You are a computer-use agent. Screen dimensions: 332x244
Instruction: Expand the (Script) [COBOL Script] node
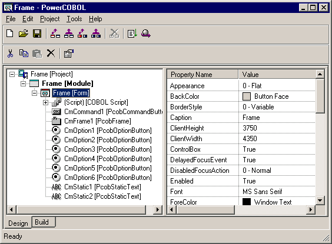(x=45, y=102)
